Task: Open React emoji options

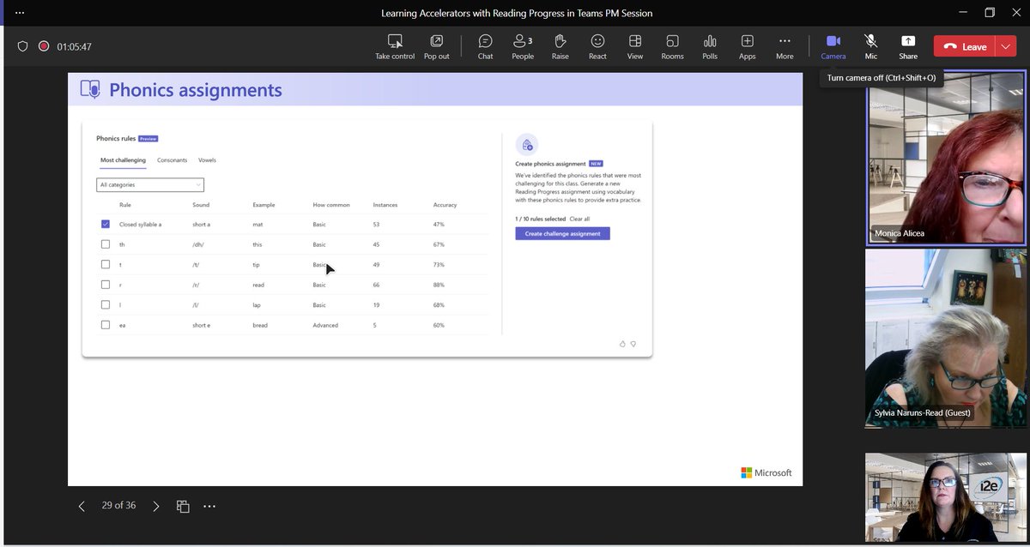Action: 597,46
